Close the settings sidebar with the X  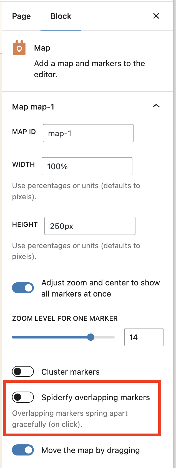[x=156, y=16]
